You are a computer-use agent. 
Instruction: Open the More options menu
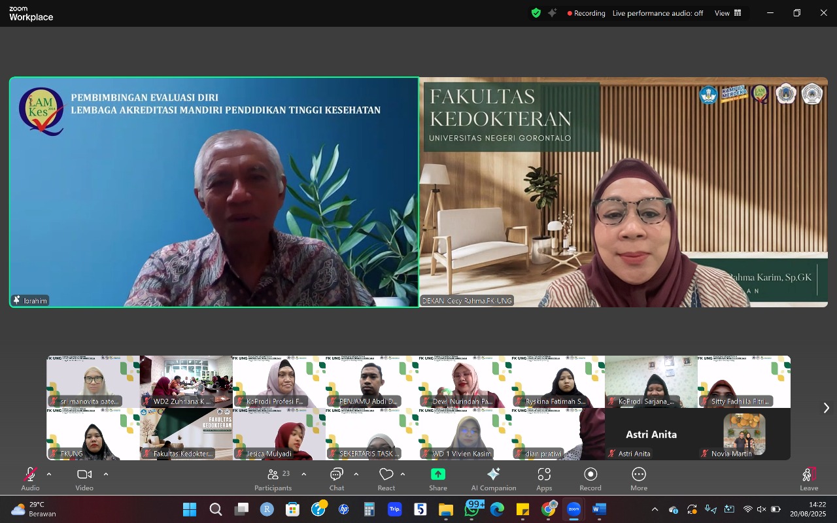tap(639, 479)
